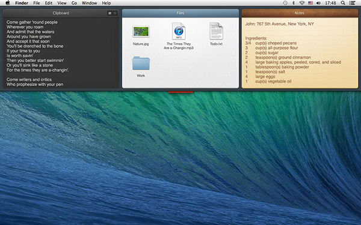The width and height of the screenshot is (361, 225).
Task: Open the Bluetooth status menu
Action: click(x=294, y=3)
